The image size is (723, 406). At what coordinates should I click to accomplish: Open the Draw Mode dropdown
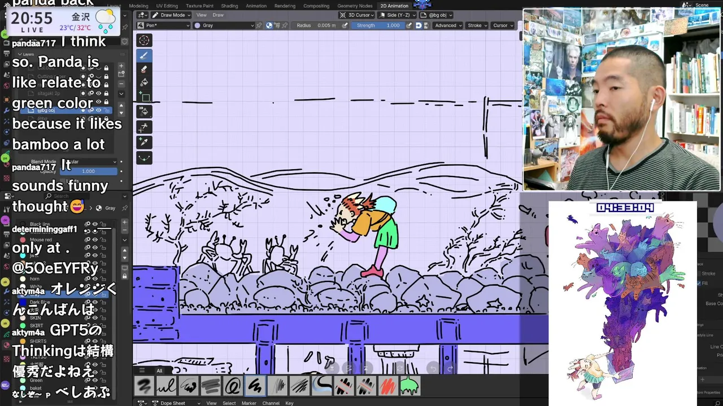(x=172, y=15)
